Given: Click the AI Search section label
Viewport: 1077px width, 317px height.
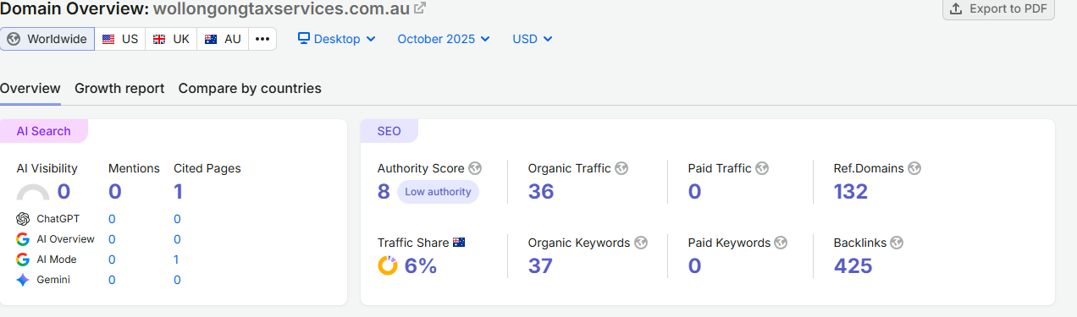Looking at the screenshot, I should click(43, 131).
